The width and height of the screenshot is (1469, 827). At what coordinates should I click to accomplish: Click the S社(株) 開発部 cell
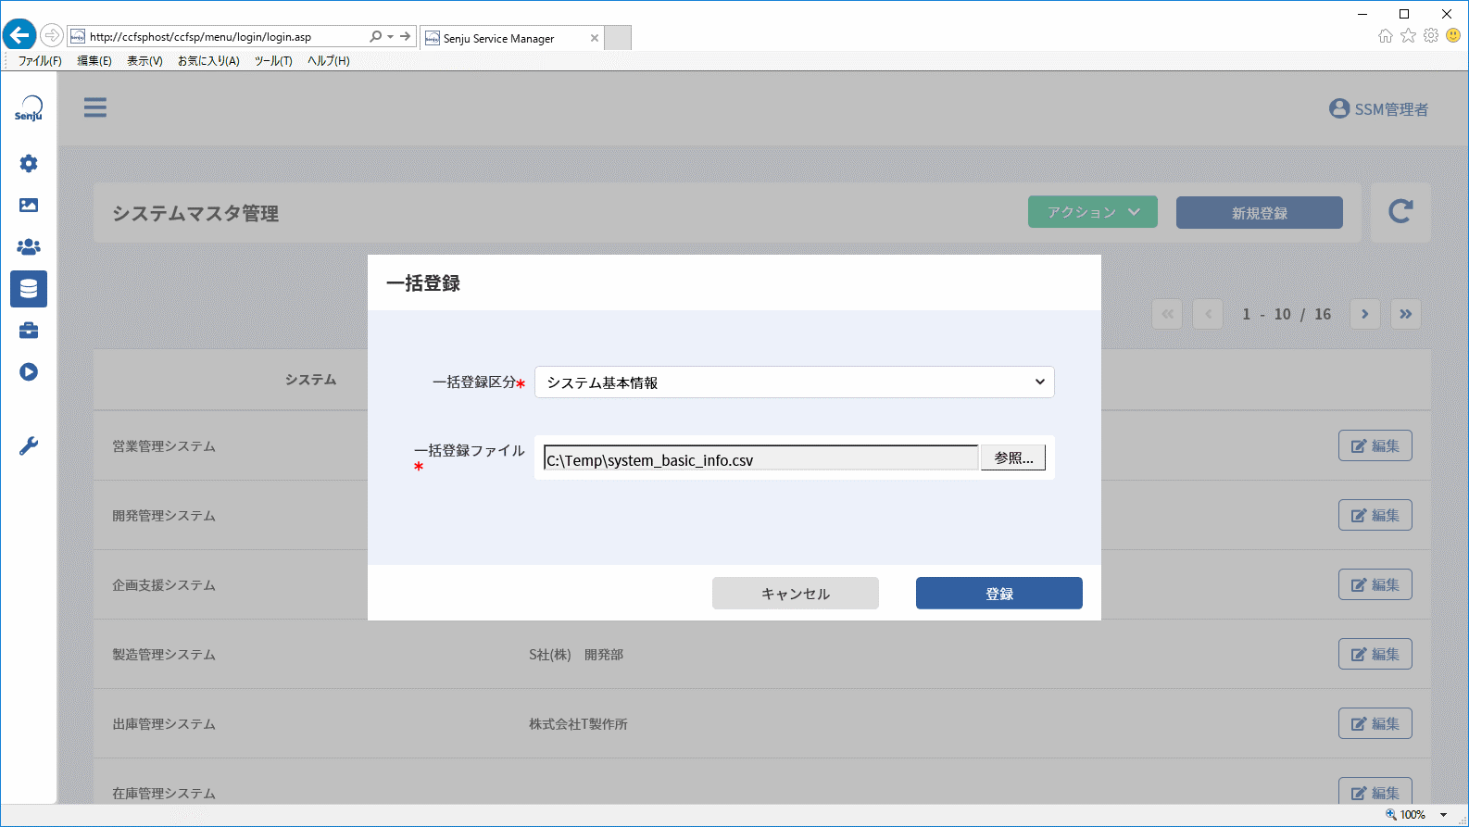coord(576,655)
